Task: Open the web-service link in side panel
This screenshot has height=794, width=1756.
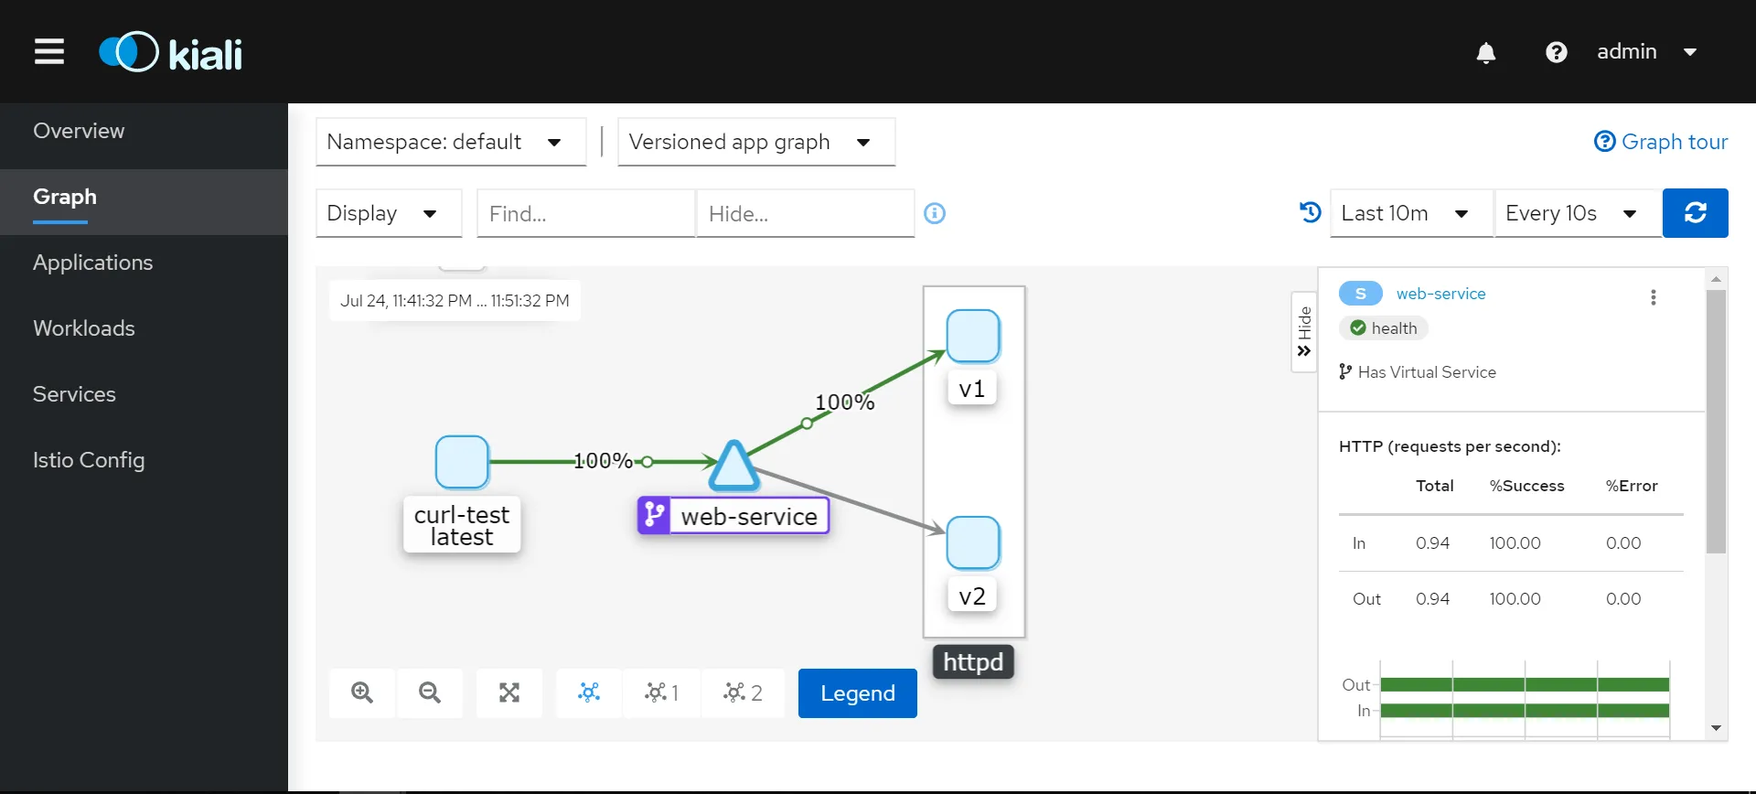Action: pyautogui.click(x=1440, y=294)
